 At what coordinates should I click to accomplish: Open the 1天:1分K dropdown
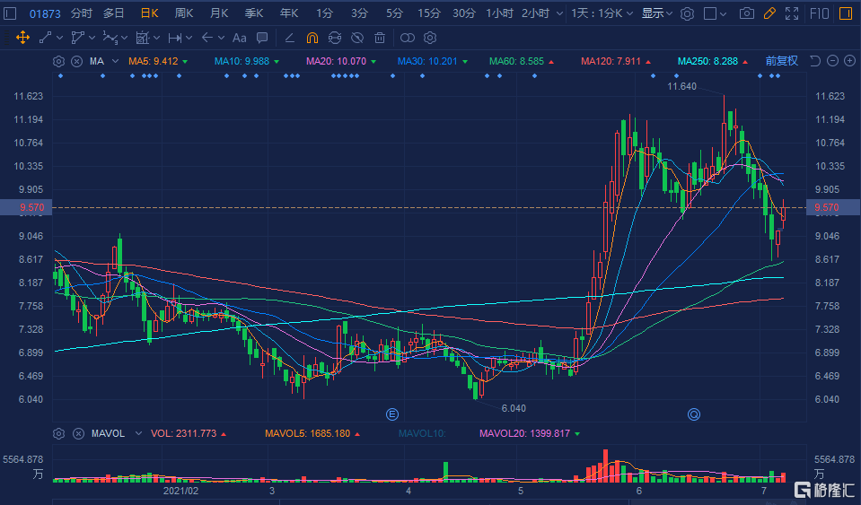point(602,13)
